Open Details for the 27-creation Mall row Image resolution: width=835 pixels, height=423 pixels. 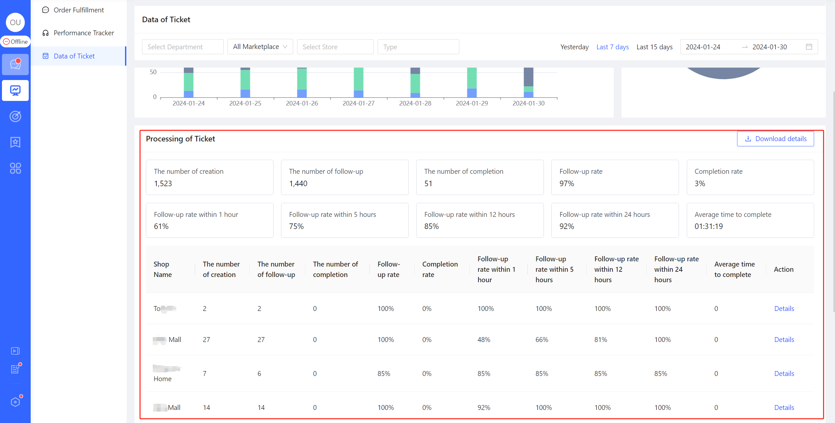coord(784,340)
